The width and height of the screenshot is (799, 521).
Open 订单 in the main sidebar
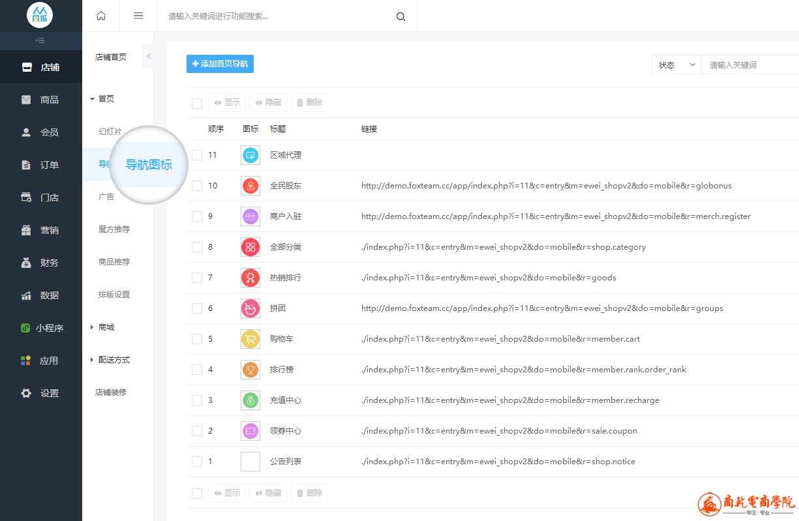click(41, 165)
